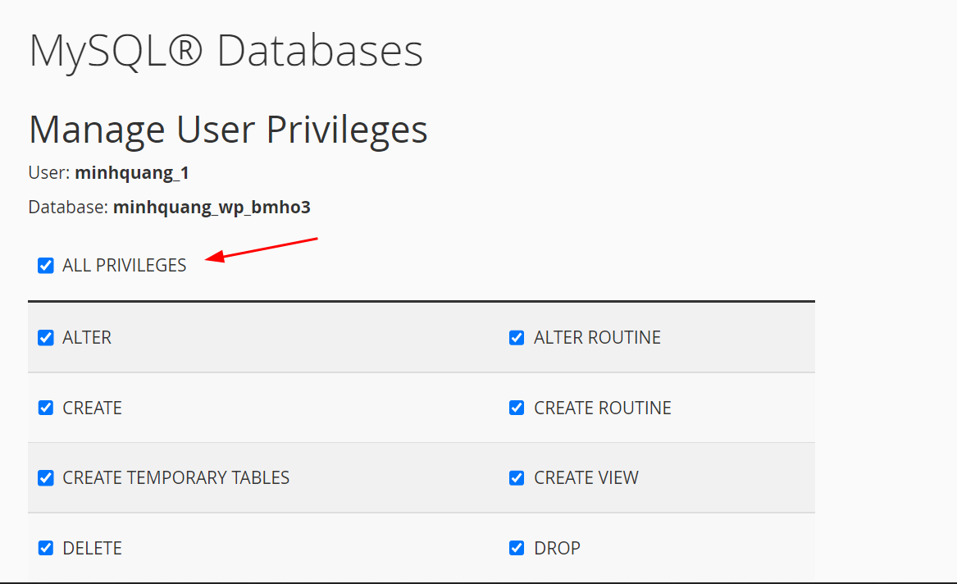Viewport: 957px width, 584px height.
Task: Toggle the ALTER ROUTINE checkbox
Action: coord(516,337)
